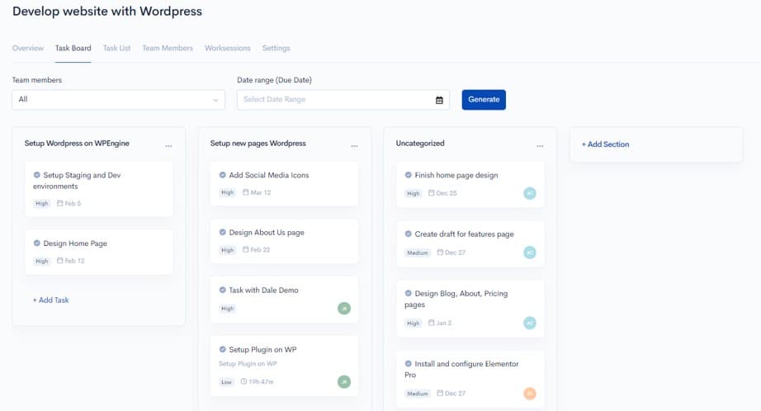Viewport: 761px width, 411px height.
Task: Click assignee avatar on Setup Plugin on WP card
Action: 344,381
